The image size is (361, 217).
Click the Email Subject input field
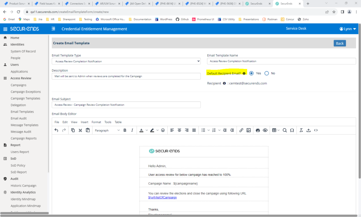tap(126, 105)
